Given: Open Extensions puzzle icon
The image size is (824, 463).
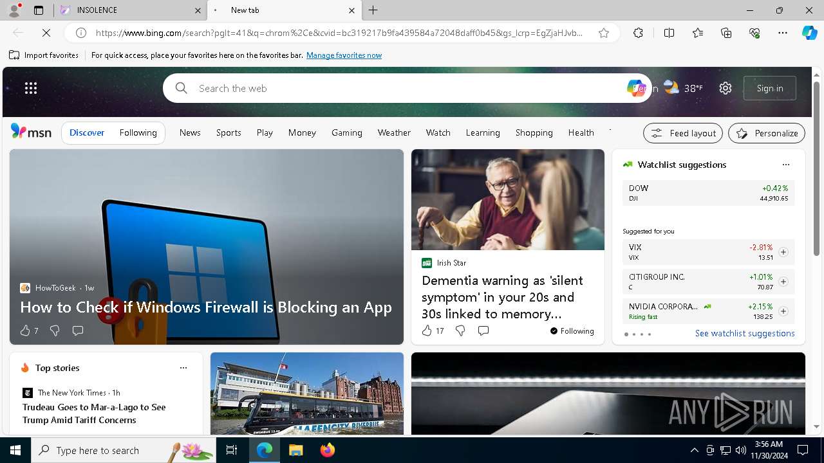Looking at the screenshot, I should coord(638,33).
